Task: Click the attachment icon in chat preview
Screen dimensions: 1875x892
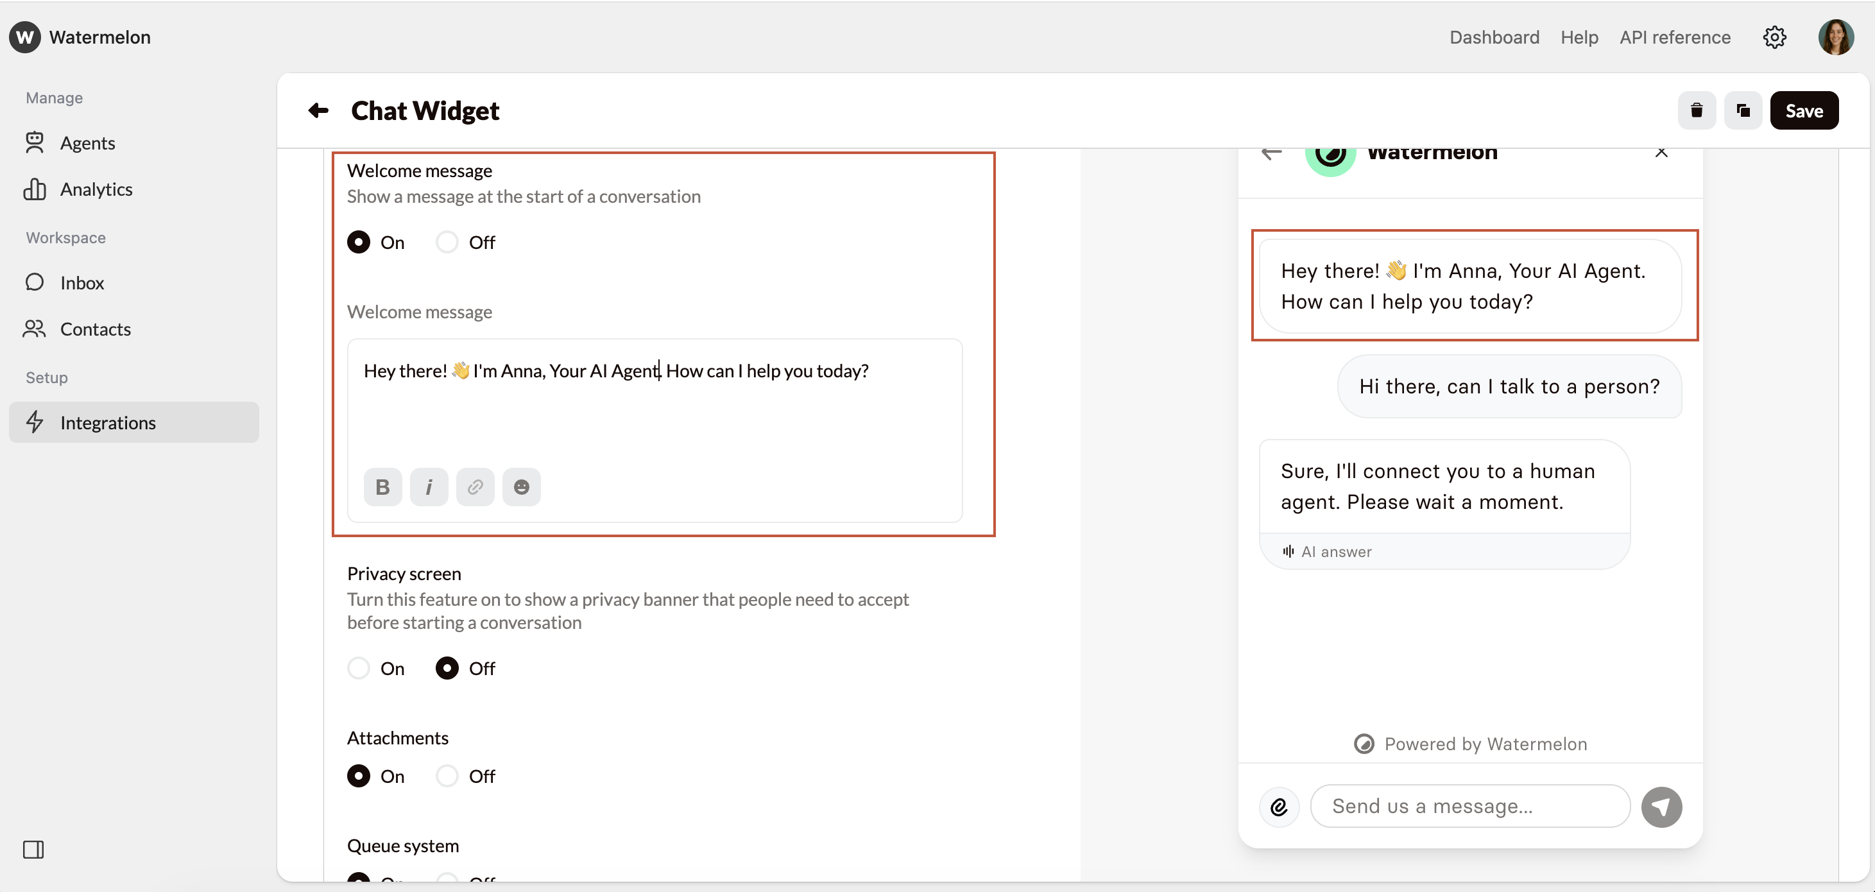Action: coord(1279,806)
